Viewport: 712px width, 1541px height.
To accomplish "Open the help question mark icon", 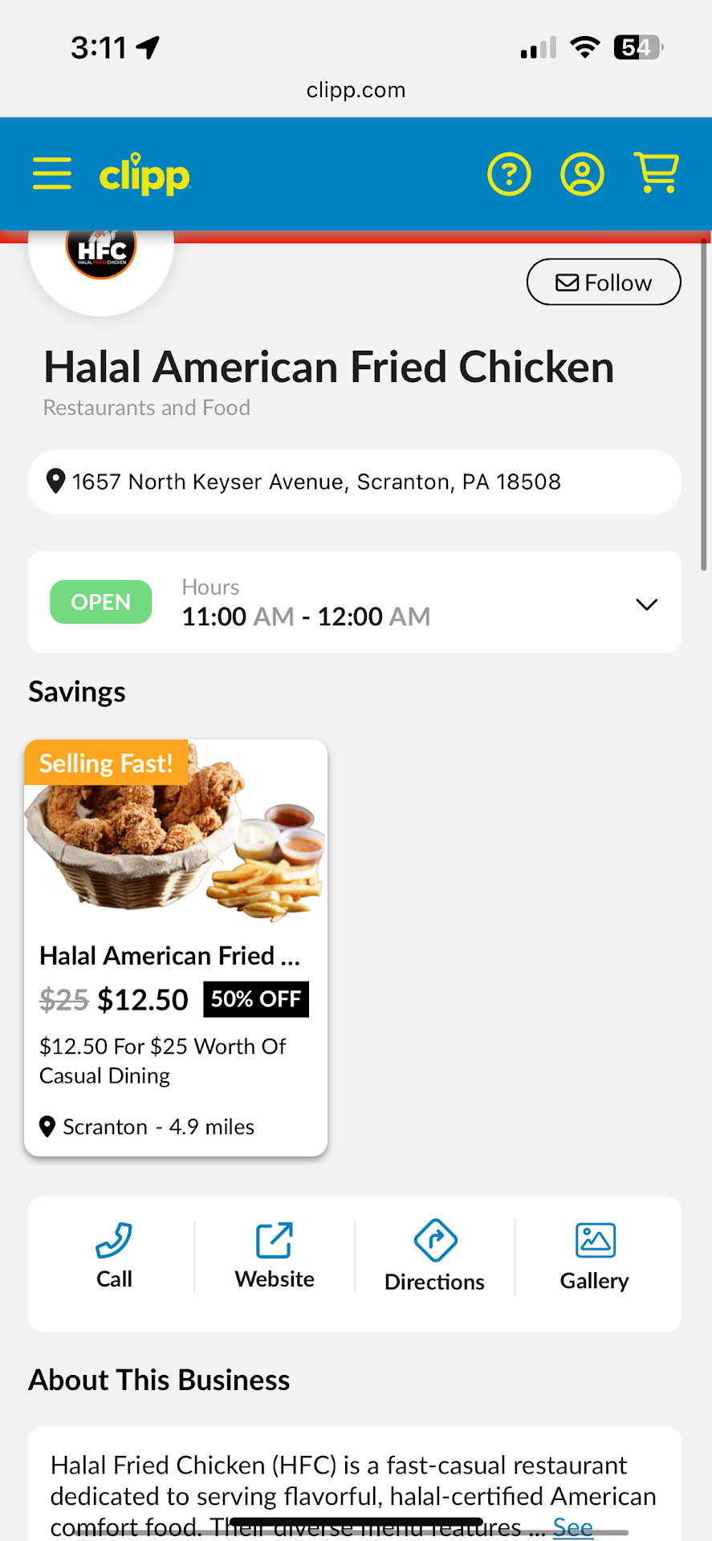I will [509, 174].
